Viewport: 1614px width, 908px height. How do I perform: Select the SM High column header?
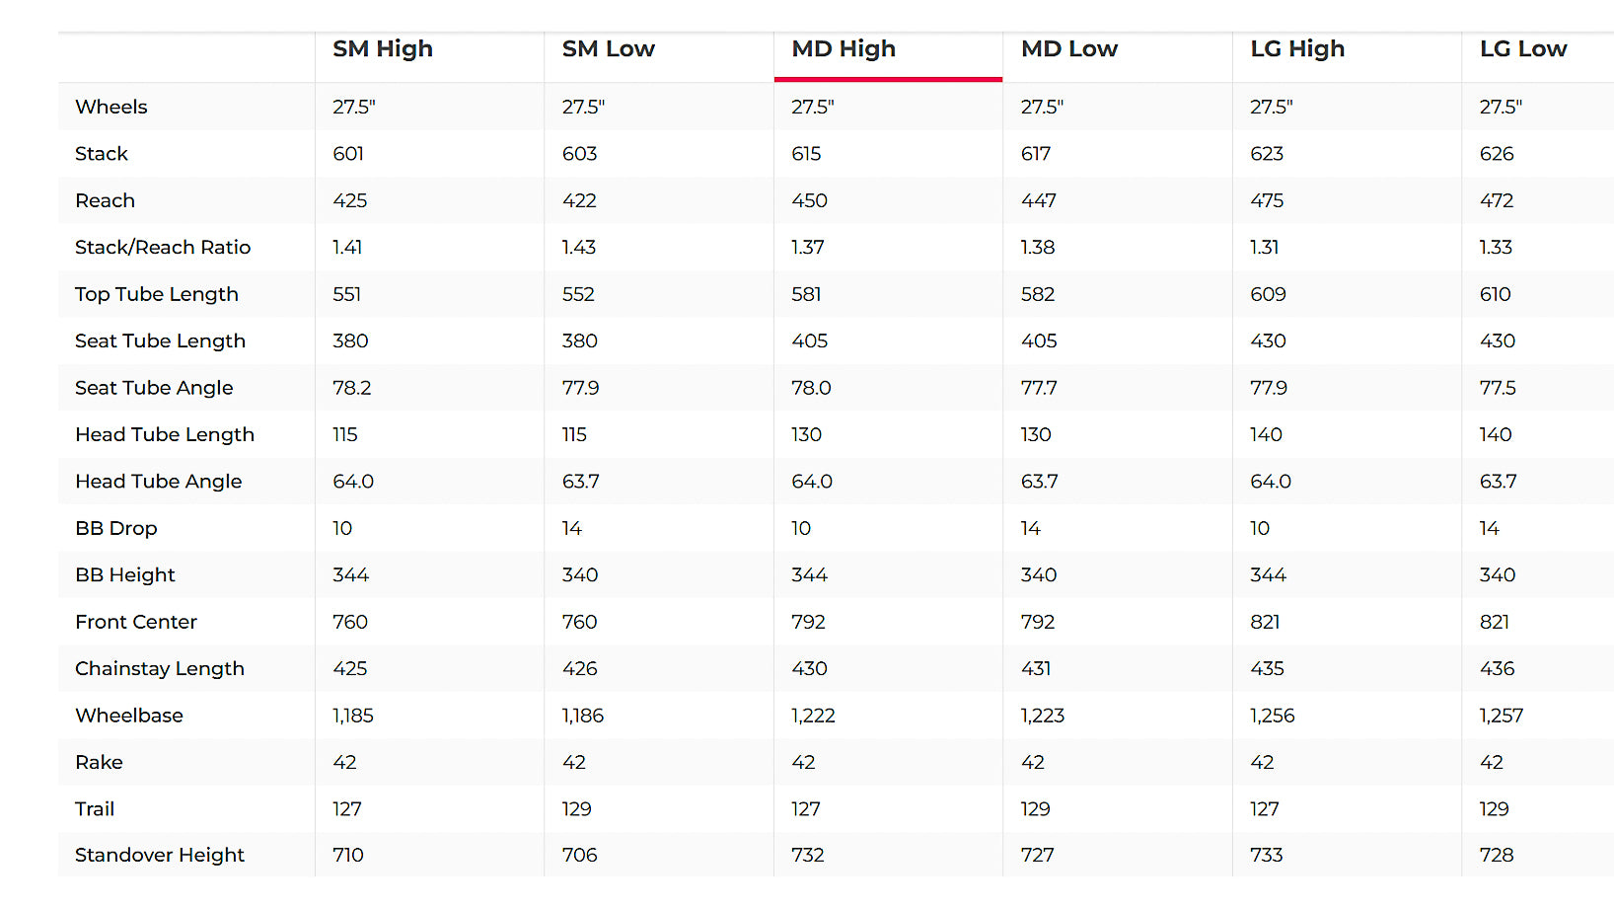tap(383, 49)
